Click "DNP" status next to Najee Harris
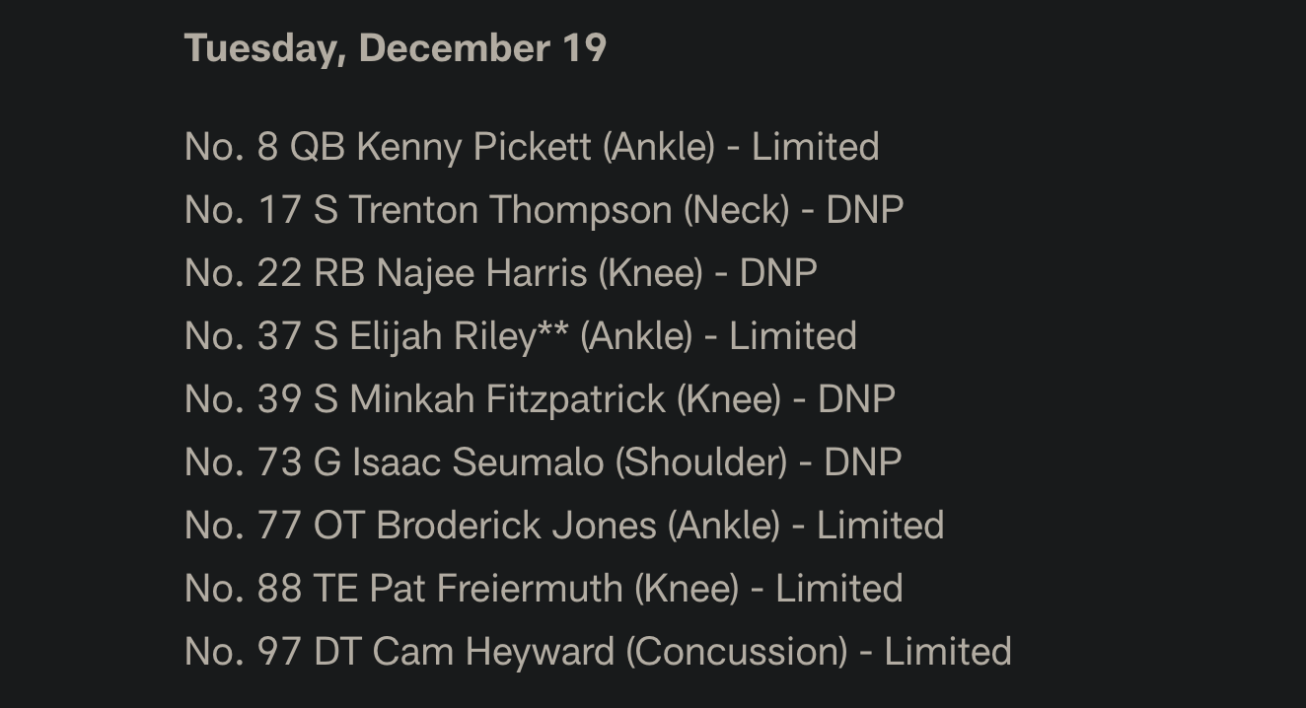The image size is (1306, 708). coord(778,273)
